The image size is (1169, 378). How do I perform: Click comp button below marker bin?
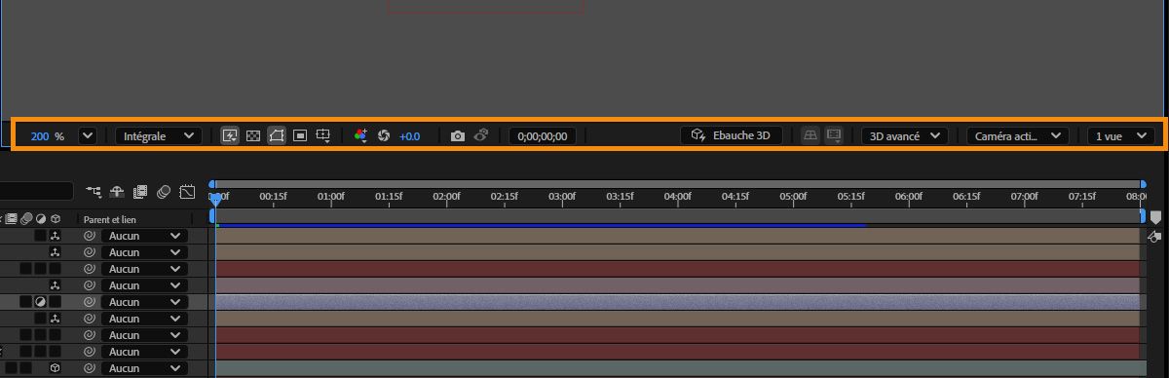(x=1155, y=236)
